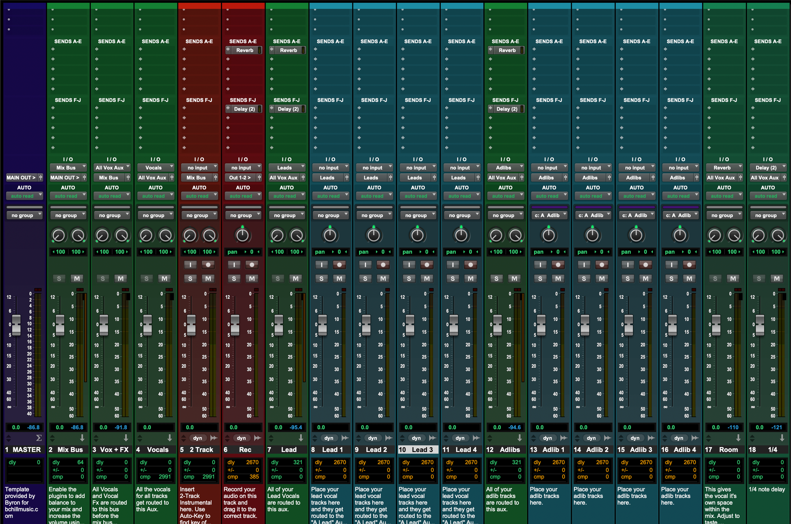Screen dimensions: 791x524
Task: Mute the Room reverb track
Action: pyautogui.click(x=733, y=278)
